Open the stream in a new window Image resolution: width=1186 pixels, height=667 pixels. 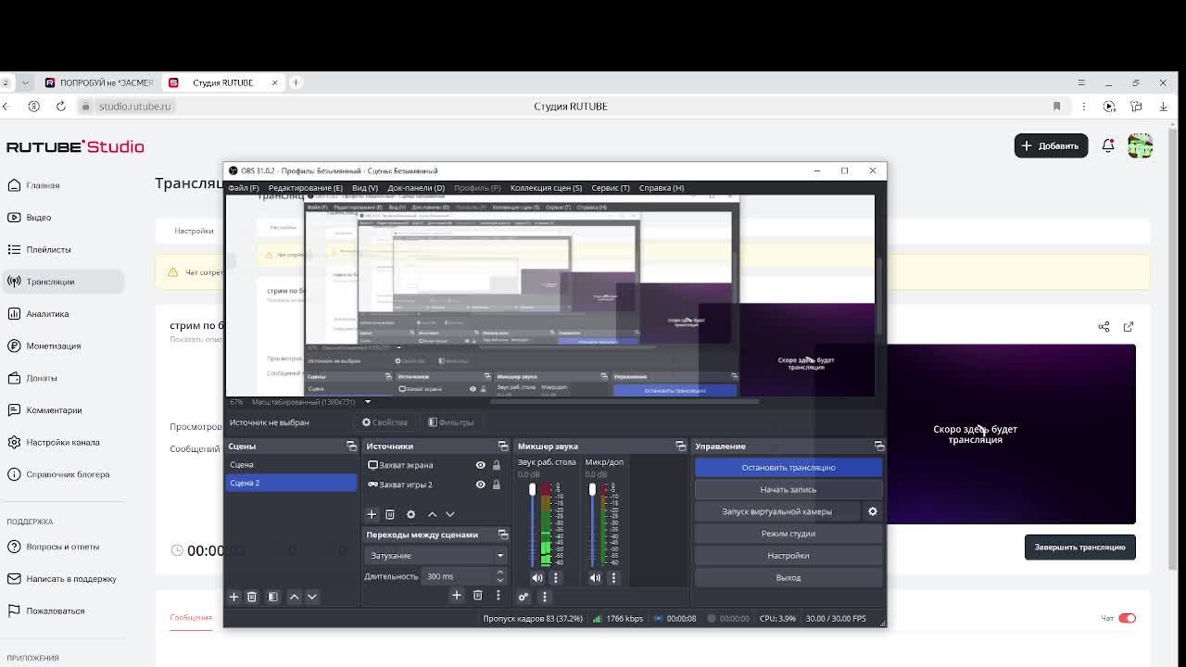click(x=1129, y=327)
